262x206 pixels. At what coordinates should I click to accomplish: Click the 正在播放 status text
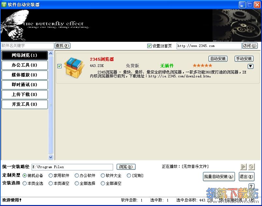pyautogui.click(x=185, y=166)
